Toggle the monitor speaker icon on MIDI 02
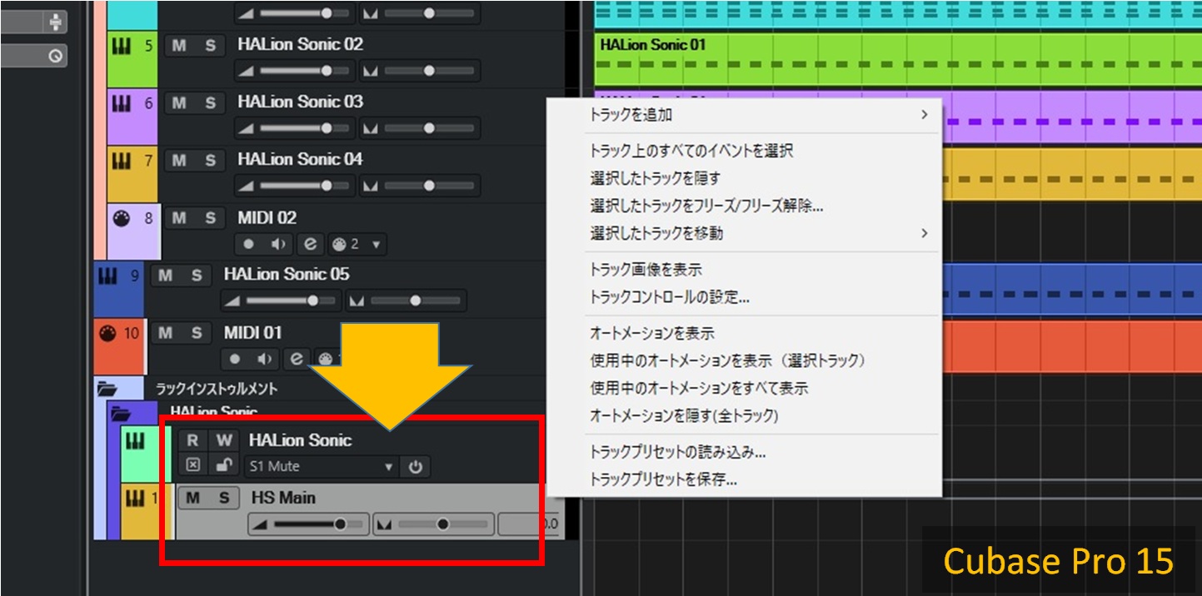The image size is (1202, 596). [279, 245]
